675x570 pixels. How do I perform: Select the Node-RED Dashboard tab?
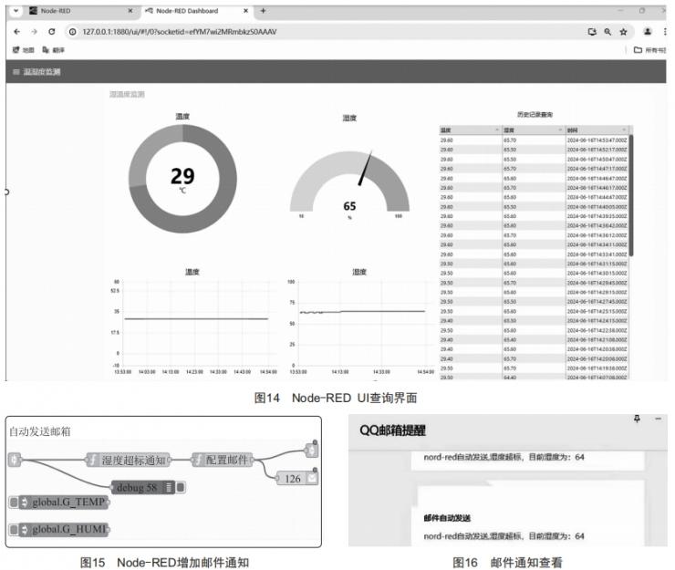[196, 11]
